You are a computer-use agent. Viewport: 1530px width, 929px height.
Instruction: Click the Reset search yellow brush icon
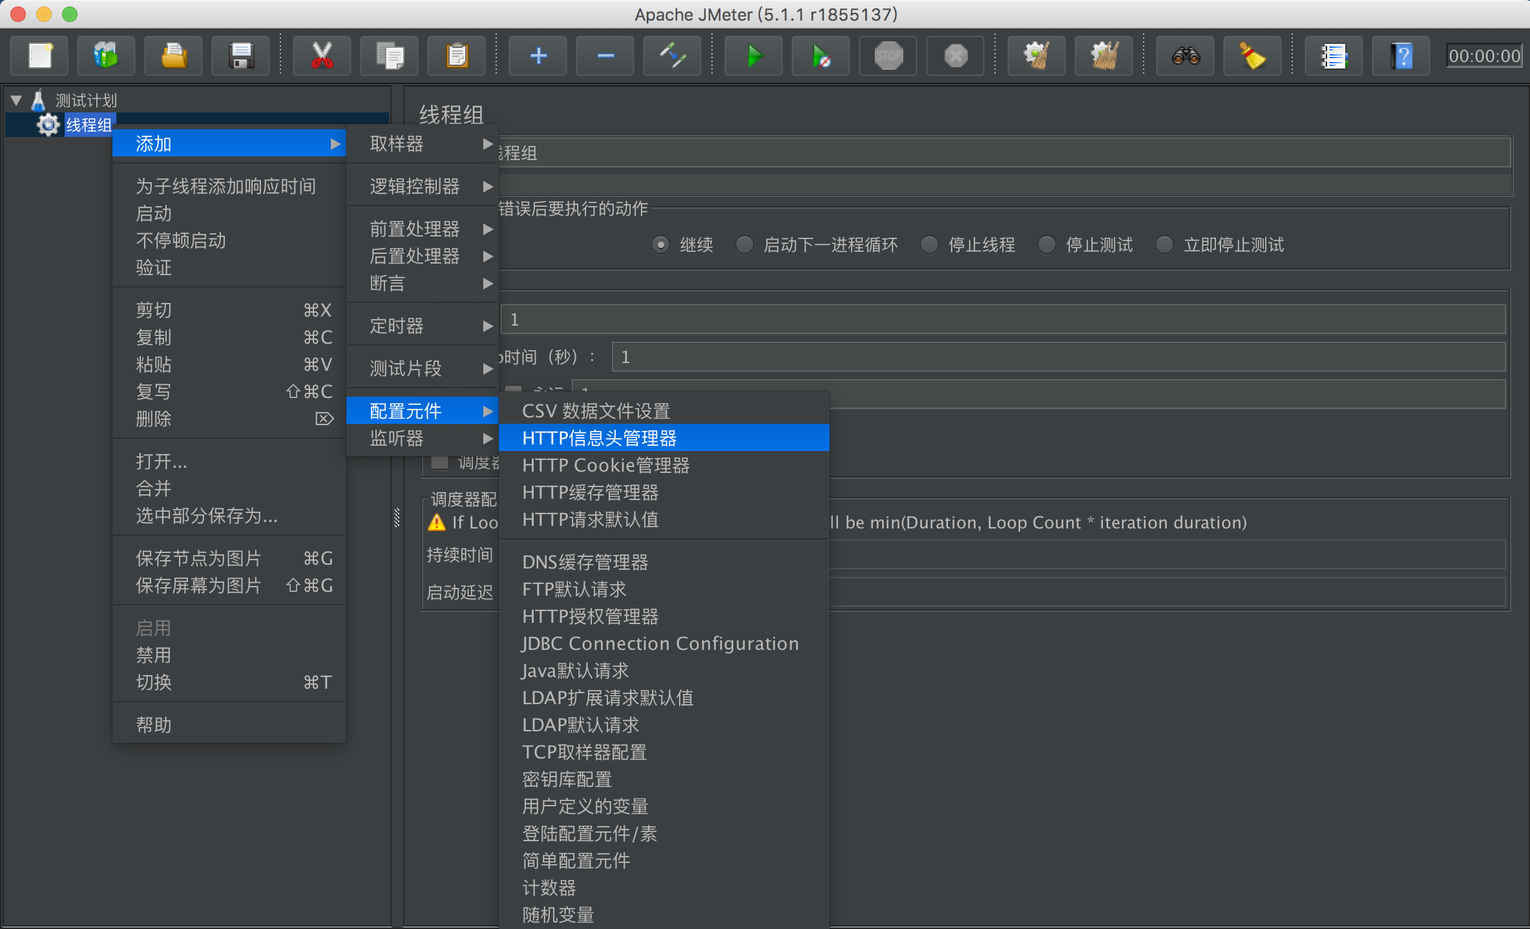click(1253, 56)
